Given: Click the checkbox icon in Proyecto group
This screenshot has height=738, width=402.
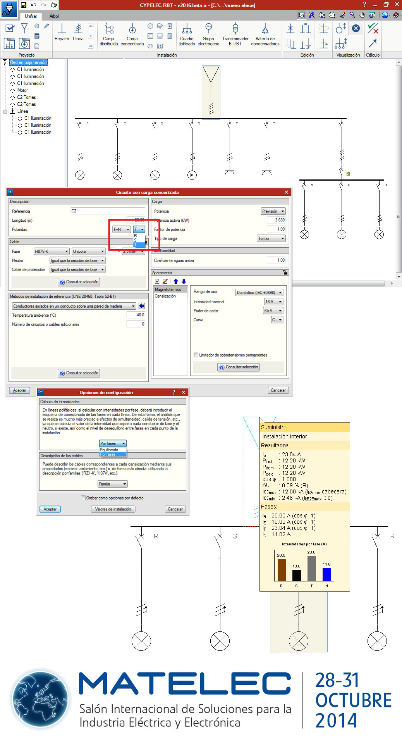Looking at the screenshot, I should 10,28.
